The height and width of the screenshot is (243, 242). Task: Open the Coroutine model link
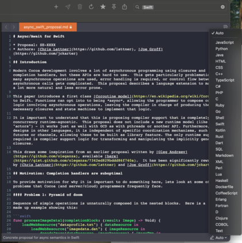click(x=112, y=96)
